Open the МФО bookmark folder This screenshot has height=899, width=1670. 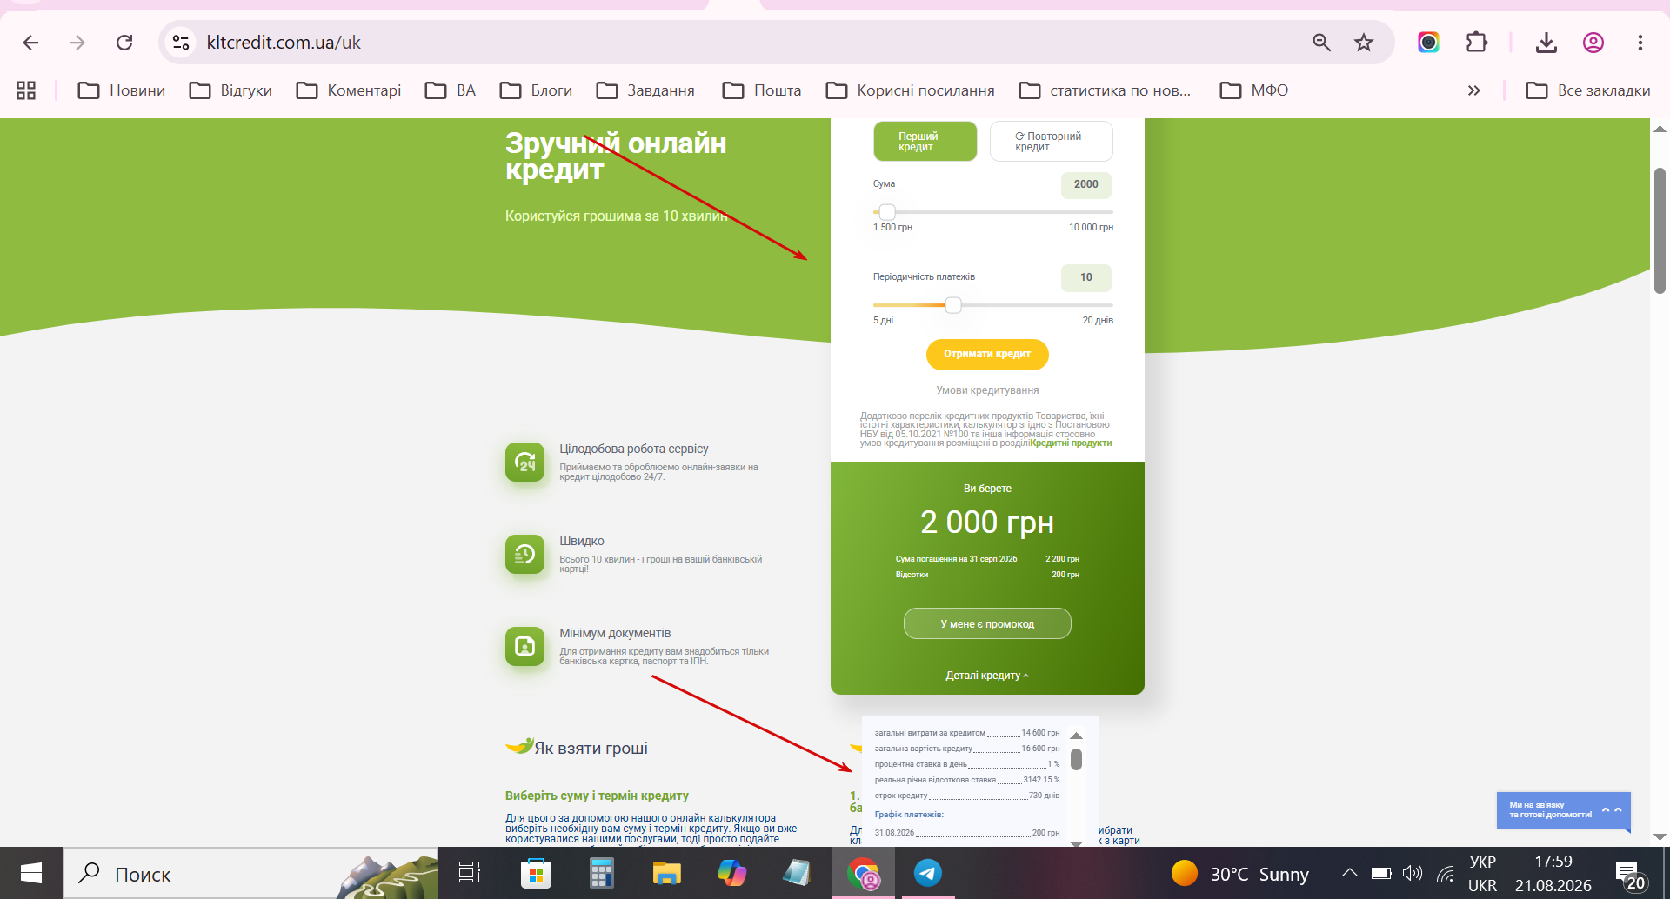pos(1254,90)
